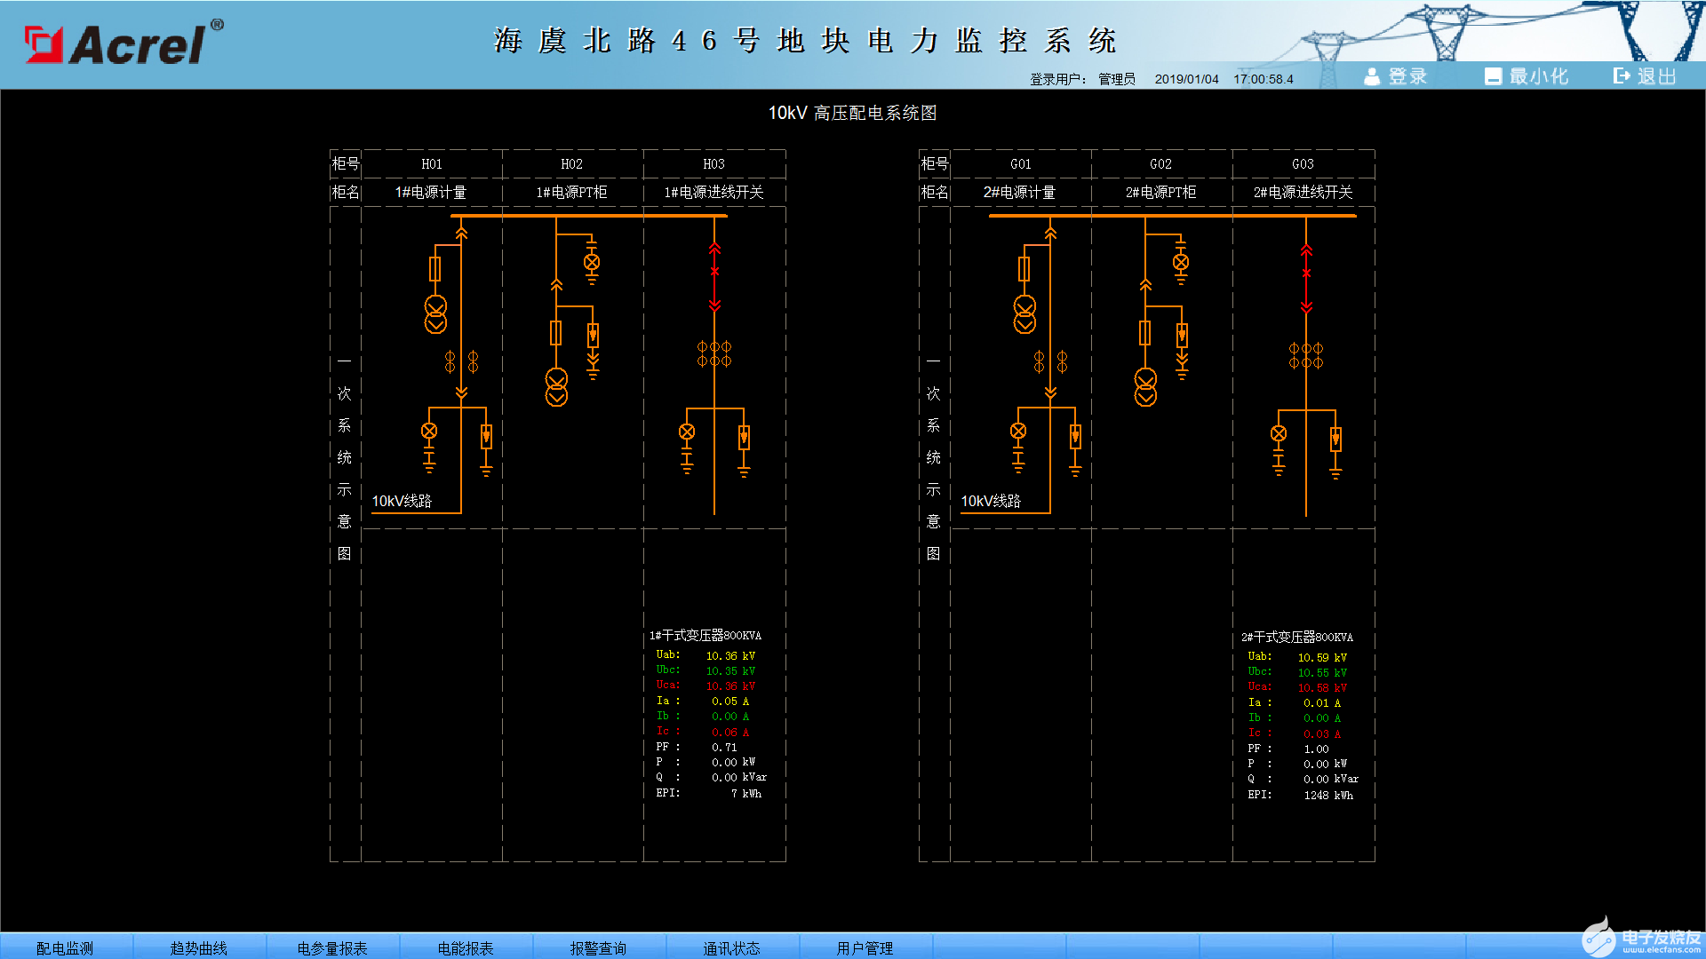Switch to 电参量报表 tab
This screenshot has width=1706, height=959.
tap(331, 947)
